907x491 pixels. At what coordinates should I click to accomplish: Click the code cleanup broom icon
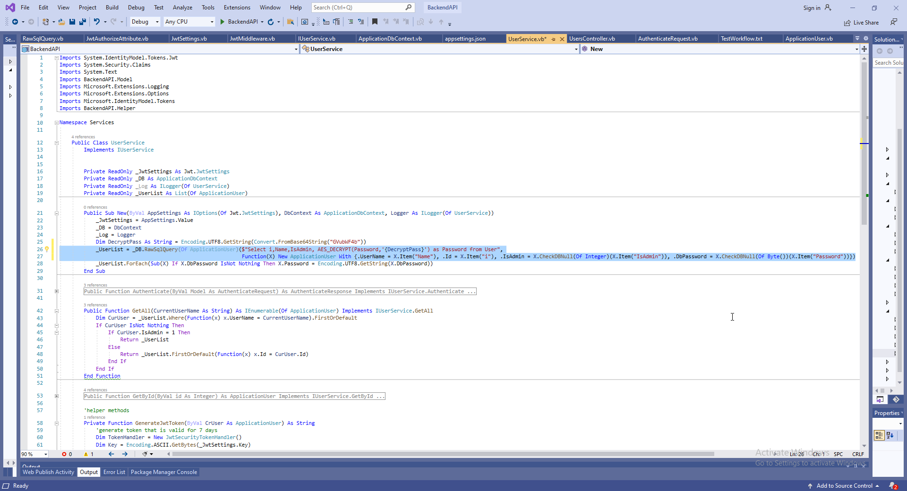[x=145, y=454]
